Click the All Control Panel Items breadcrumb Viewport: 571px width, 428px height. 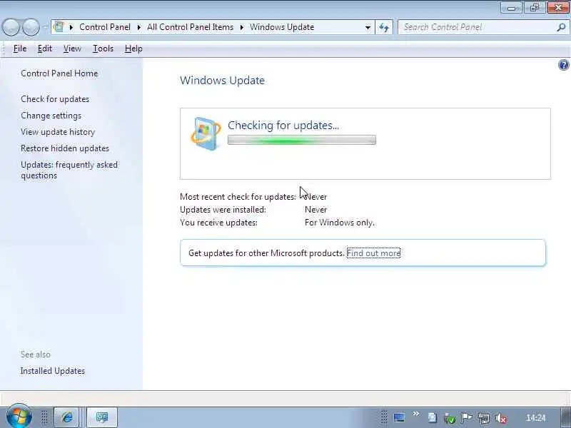pyautogui.click(x=190, y=27)
